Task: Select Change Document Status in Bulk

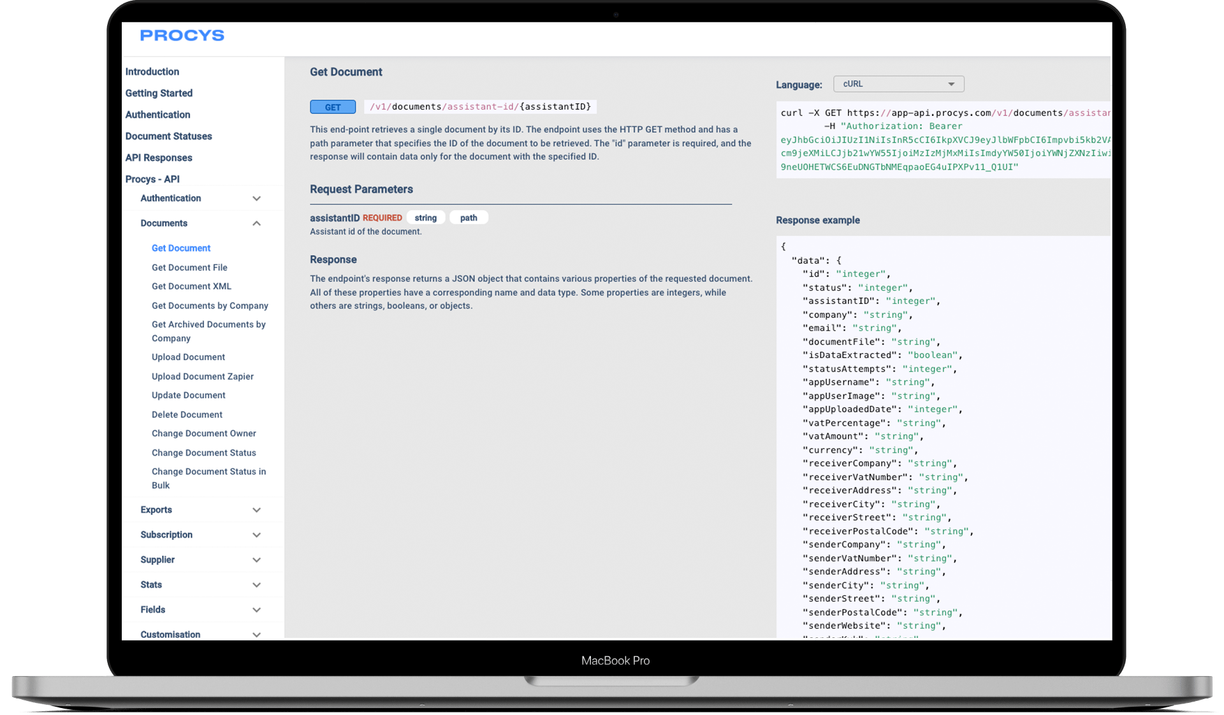Action: click(x=208, y=478)
